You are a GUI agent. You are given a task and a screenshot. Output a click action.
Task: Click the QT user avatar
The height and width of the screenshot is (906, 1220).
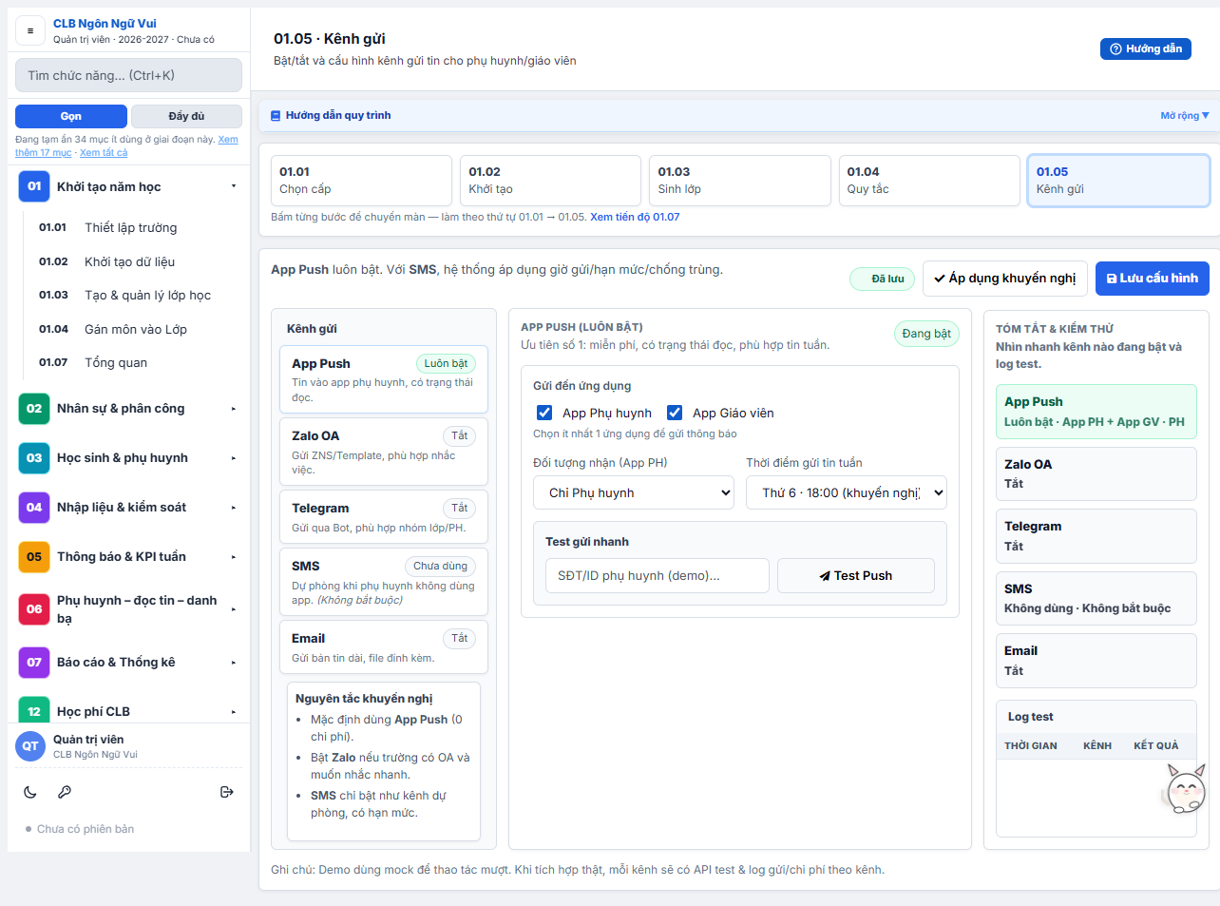pyautogui.click(x=30, y=746)
